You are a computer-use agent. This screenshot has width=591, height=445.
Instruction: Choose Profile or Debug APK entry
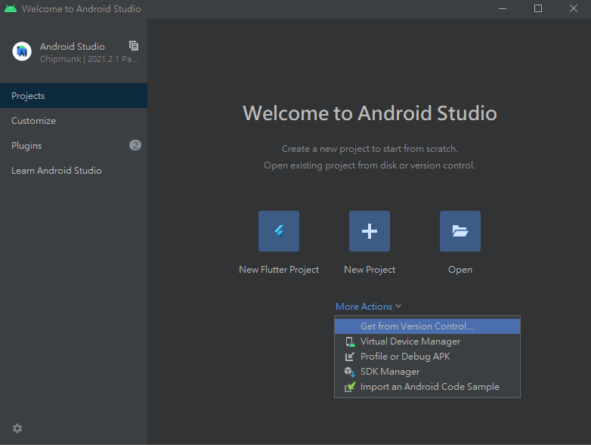point(428,357)
